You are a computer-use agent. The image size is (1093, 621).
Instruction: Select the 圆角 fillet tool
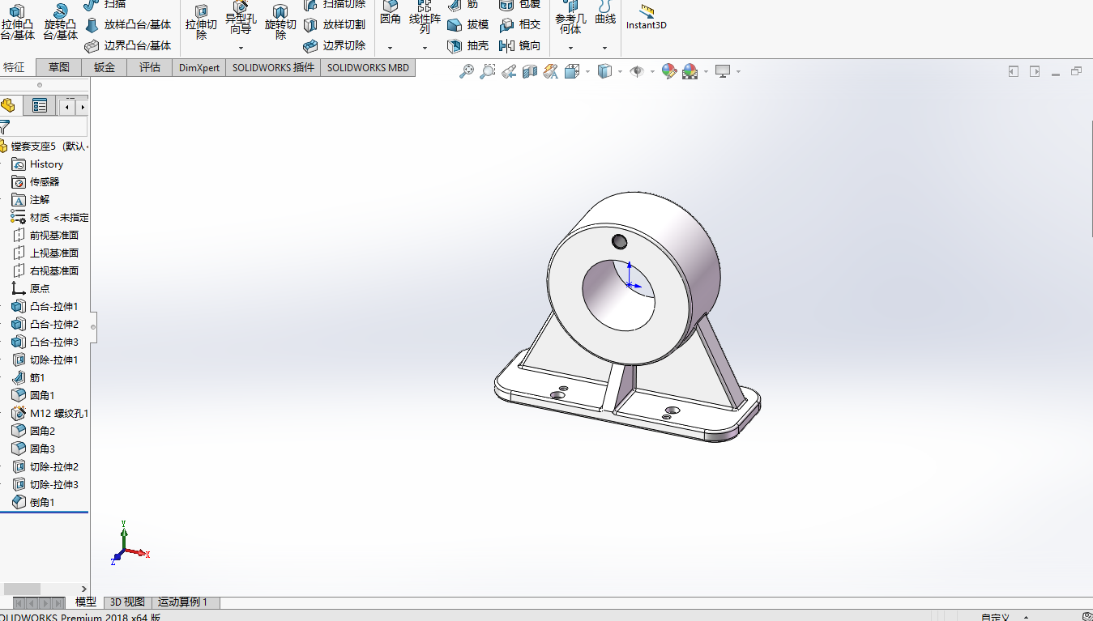(391, 13)
